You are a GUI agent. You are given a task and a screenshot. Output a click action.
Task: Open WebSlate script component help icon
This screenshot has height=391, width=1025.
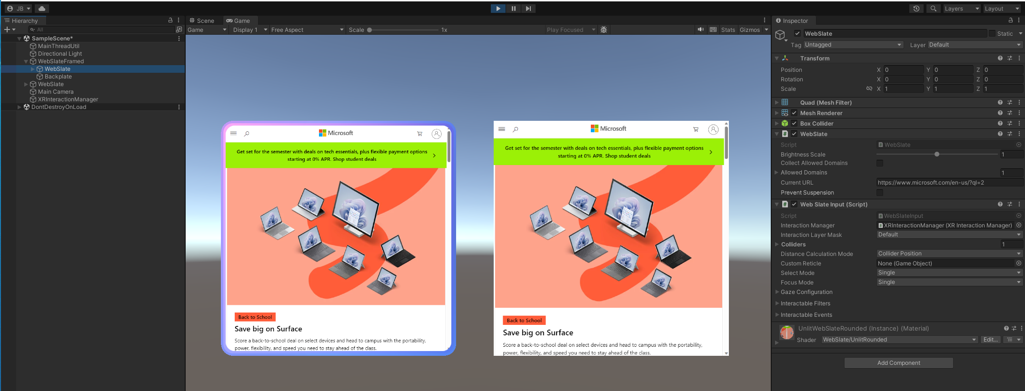tap(1000, 134)
